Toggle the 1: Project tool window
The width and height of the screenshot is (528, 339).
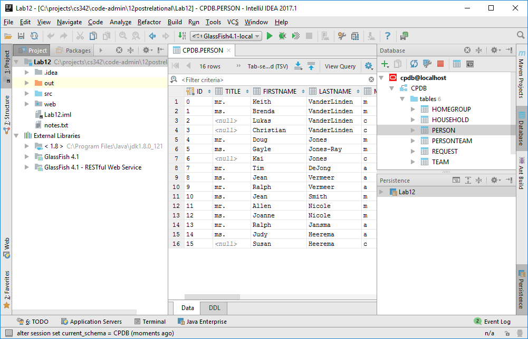click(x=7, y=66)
